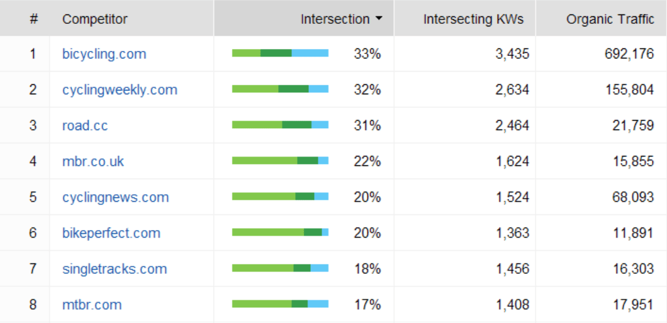Click the cyclingweekly.com intersection bar
This screenshot has height=323, width=667.
point(280,89)
